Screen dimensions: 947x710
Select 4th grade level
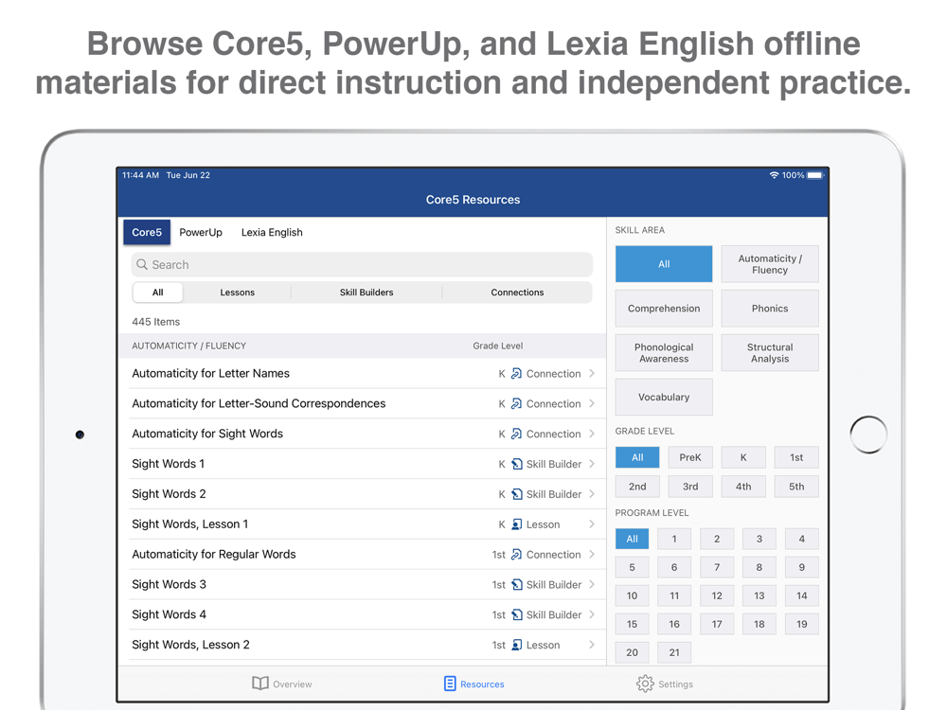click(743, 487)
